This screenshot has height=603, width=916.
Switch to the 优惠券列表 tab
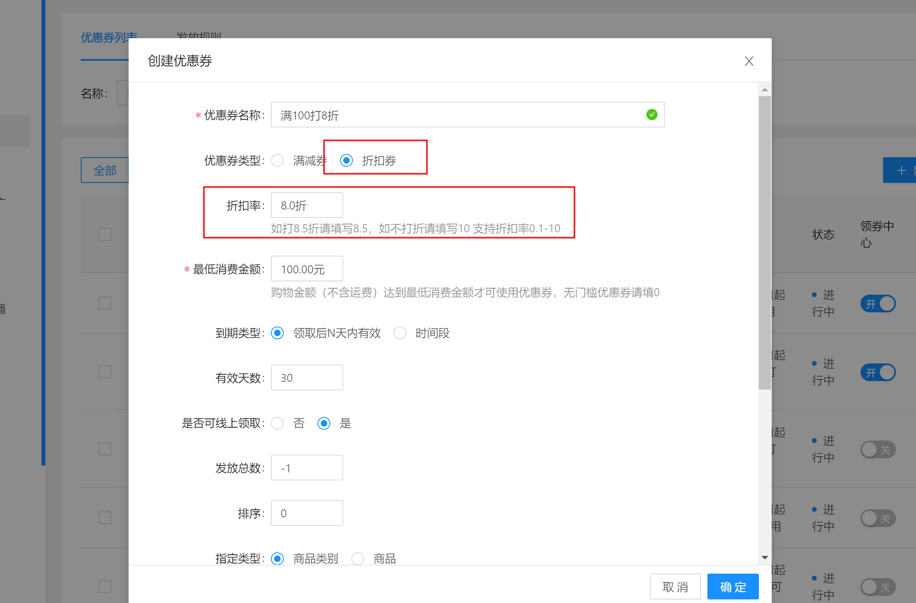pyautogui.click(x=105, y=37)
